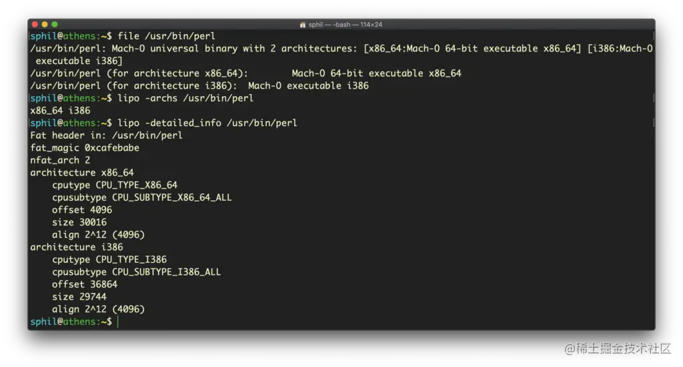Image resolution: width=683 pixels, height=367 pixels.
Task: Click the 'nfat_arch 2' output line
Action: (x=60, y=160)
